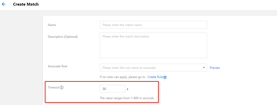The width and height of the screenshot is (277, 105).
Task: Expand the Associate Rule dropdown arrow
Action: pyautogui.click(x=204, y=68)
